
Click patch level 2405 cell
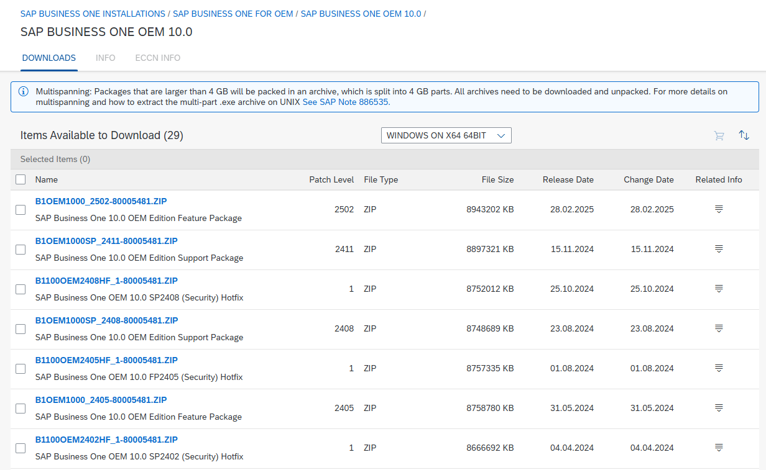pos(344,408)
